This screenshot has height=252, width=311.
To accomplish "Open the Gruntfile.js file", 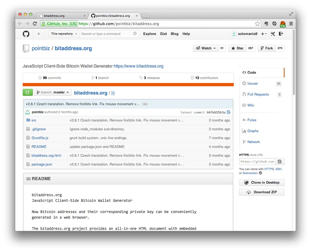I will 40,138.
